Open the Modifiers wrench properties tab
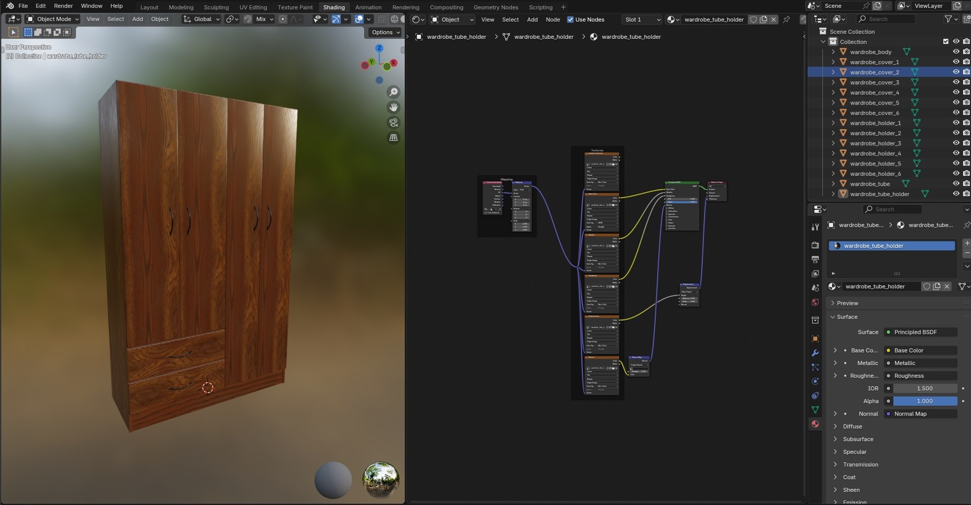971x505 pixels. pos(815,353)
